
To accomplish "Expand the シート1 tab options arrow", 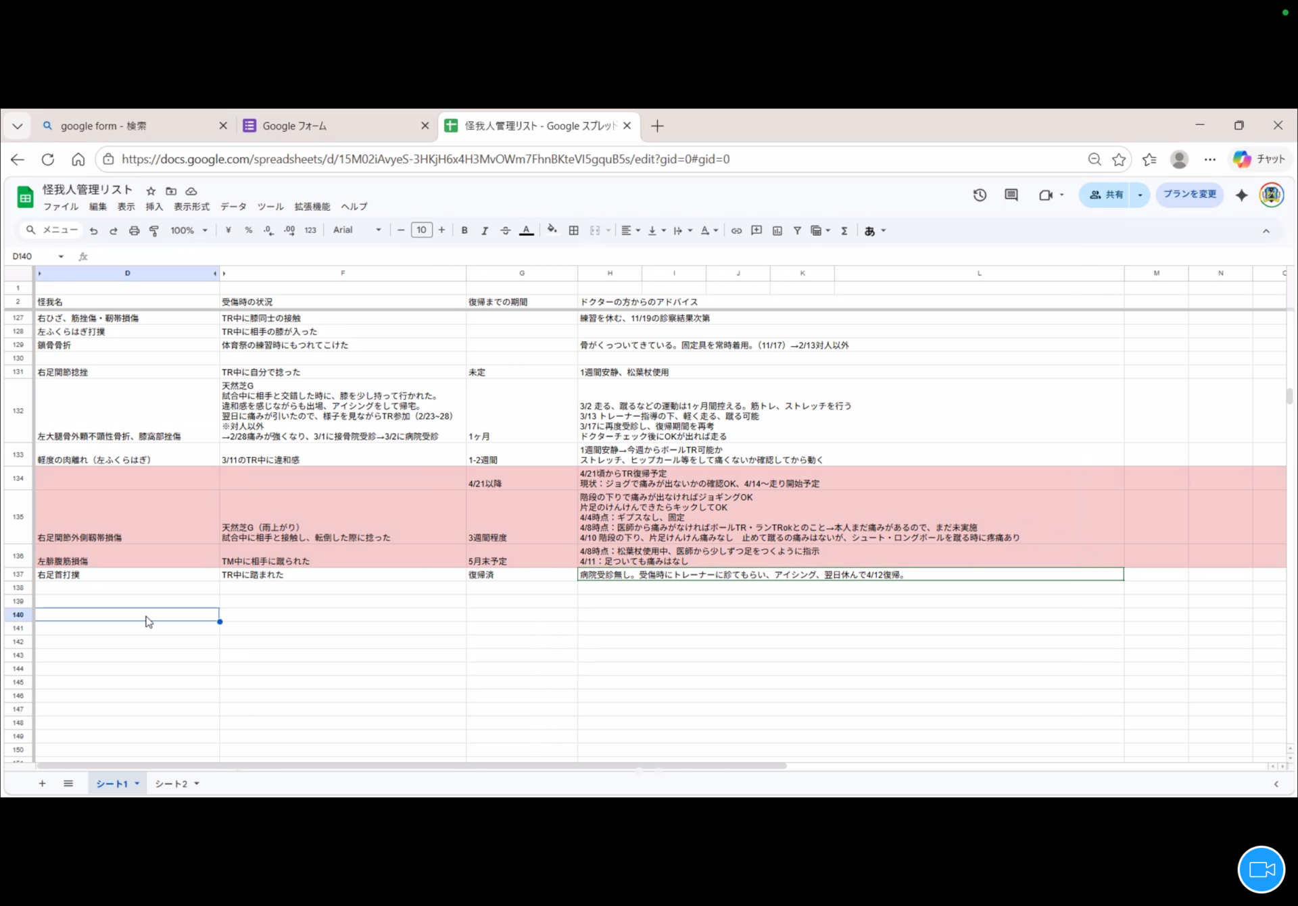I will click(x=137, y=784).
